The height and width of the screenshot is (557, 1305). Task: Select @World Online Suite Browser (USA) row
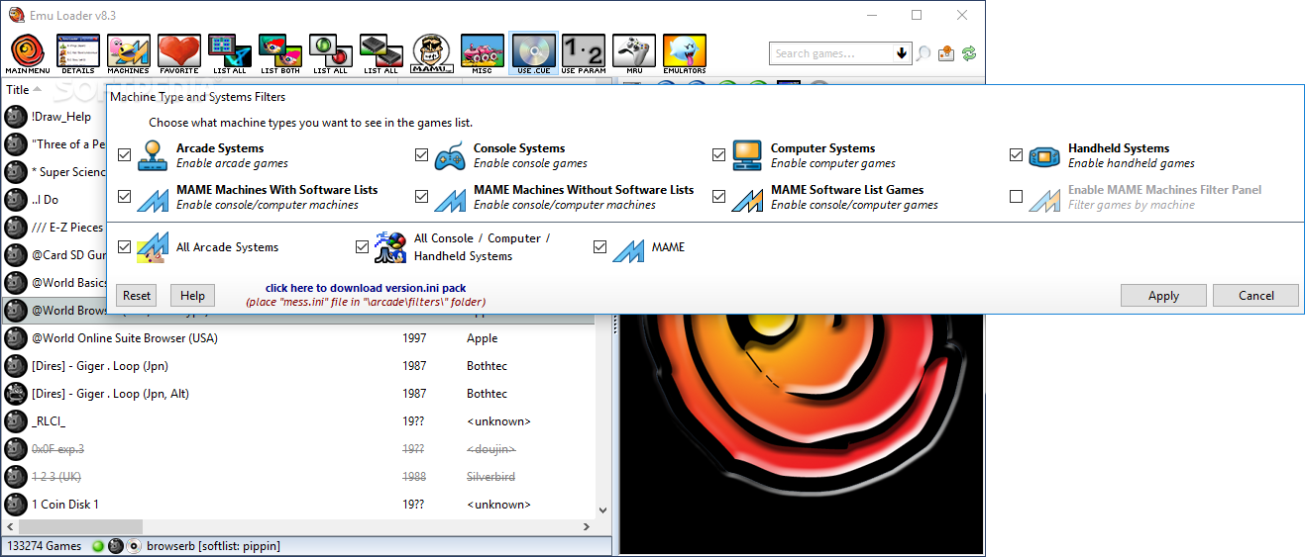coord(298,338)
